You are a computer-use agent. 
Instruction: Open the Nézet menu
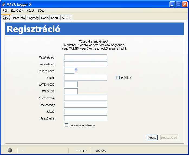pyautogui.click(x=30, y=11)
